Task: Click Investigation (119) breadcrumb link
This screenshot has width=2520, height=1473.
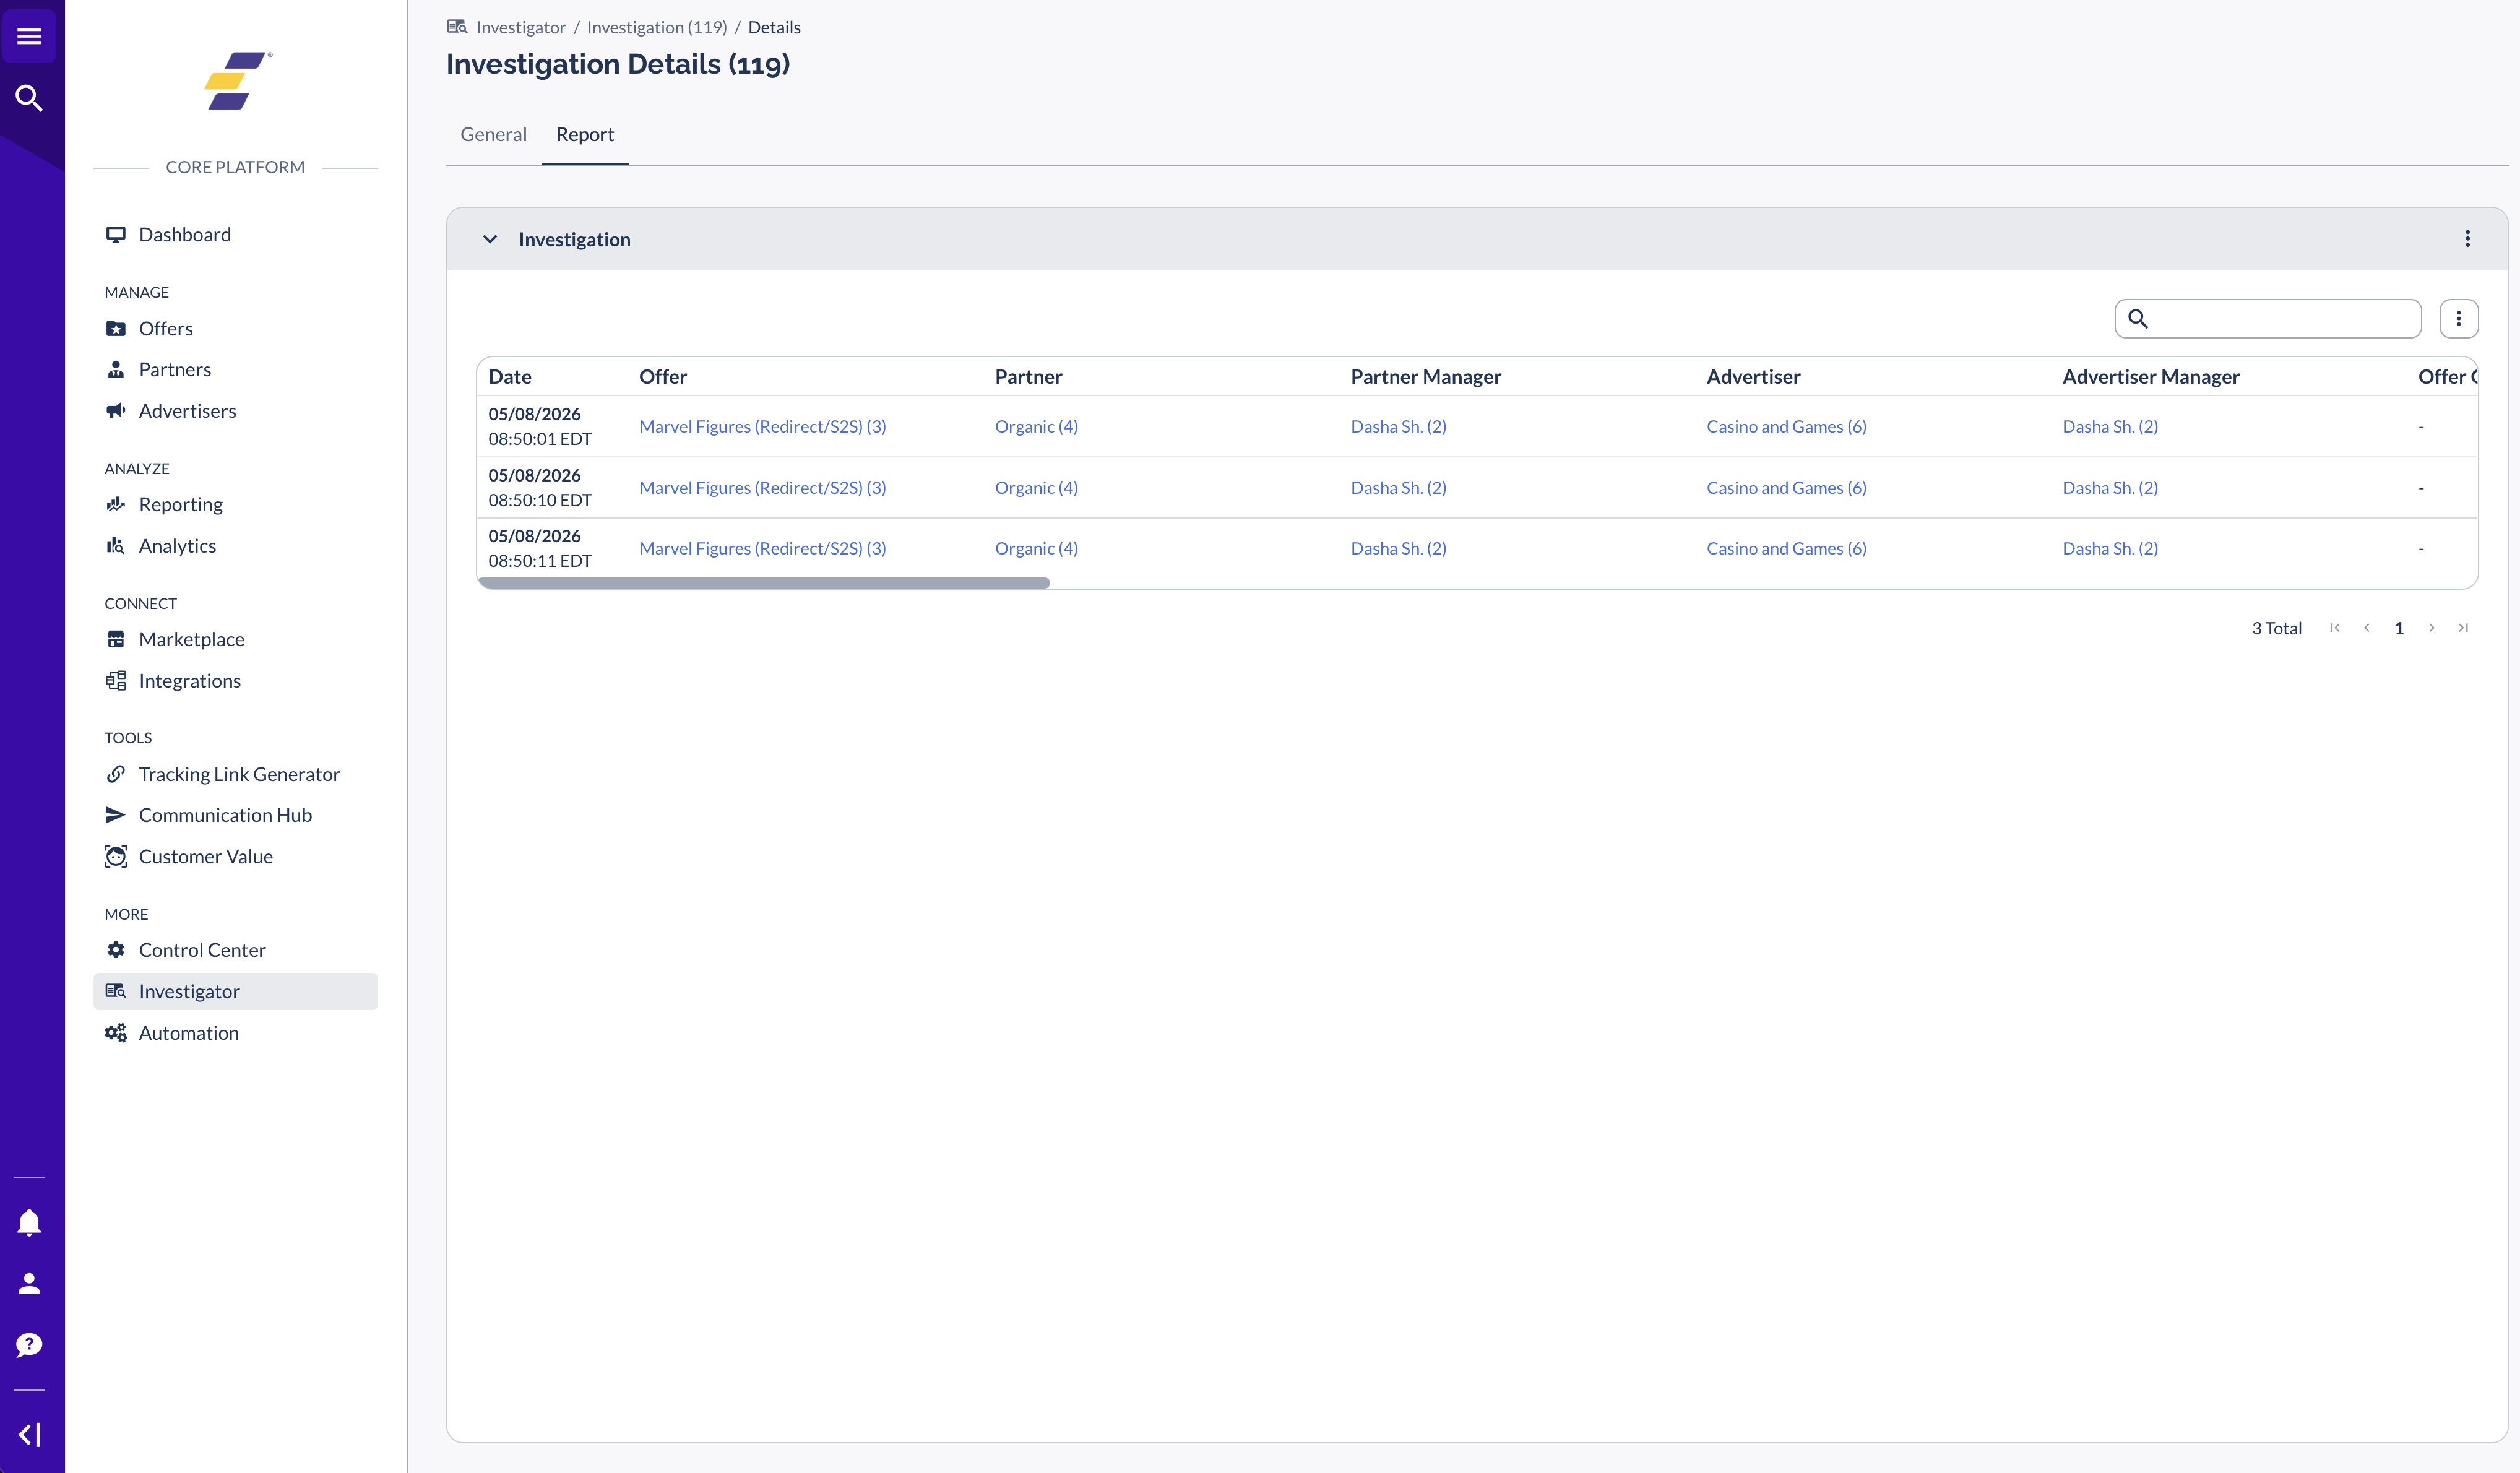Action: pyautogui.click(x=657, y=28)
